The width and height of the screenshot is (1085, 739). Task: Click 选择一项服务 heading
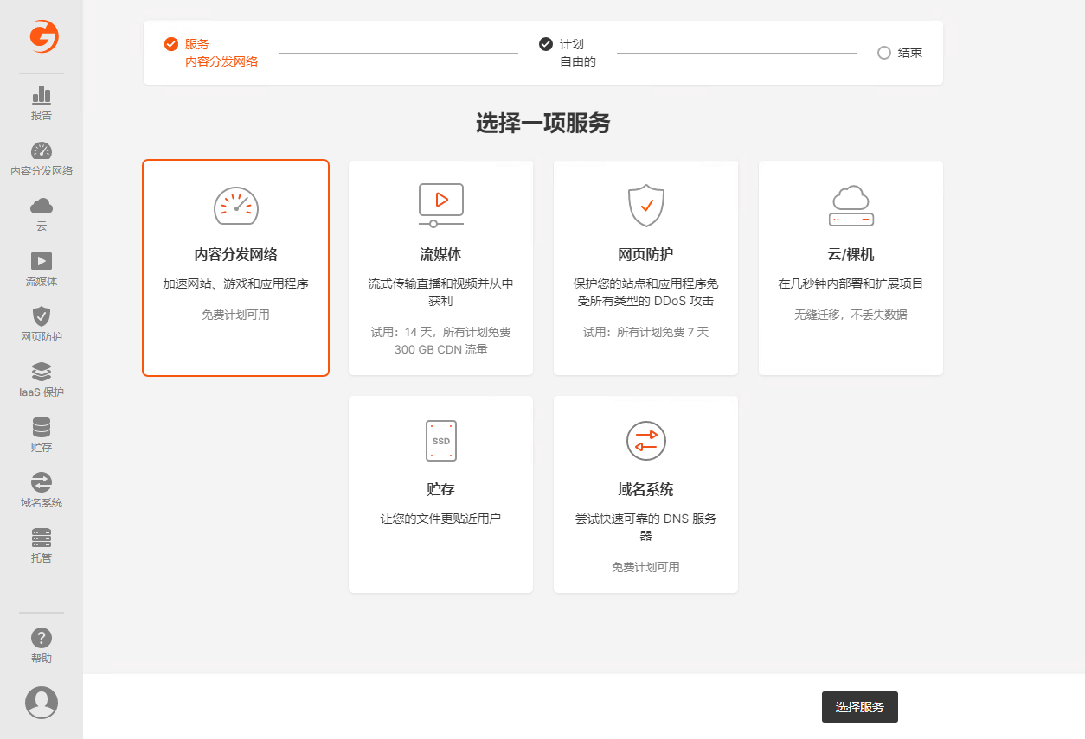[543, 124]
